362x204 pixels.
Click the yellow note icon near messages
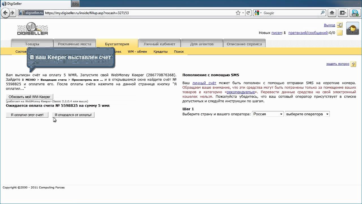340,33
